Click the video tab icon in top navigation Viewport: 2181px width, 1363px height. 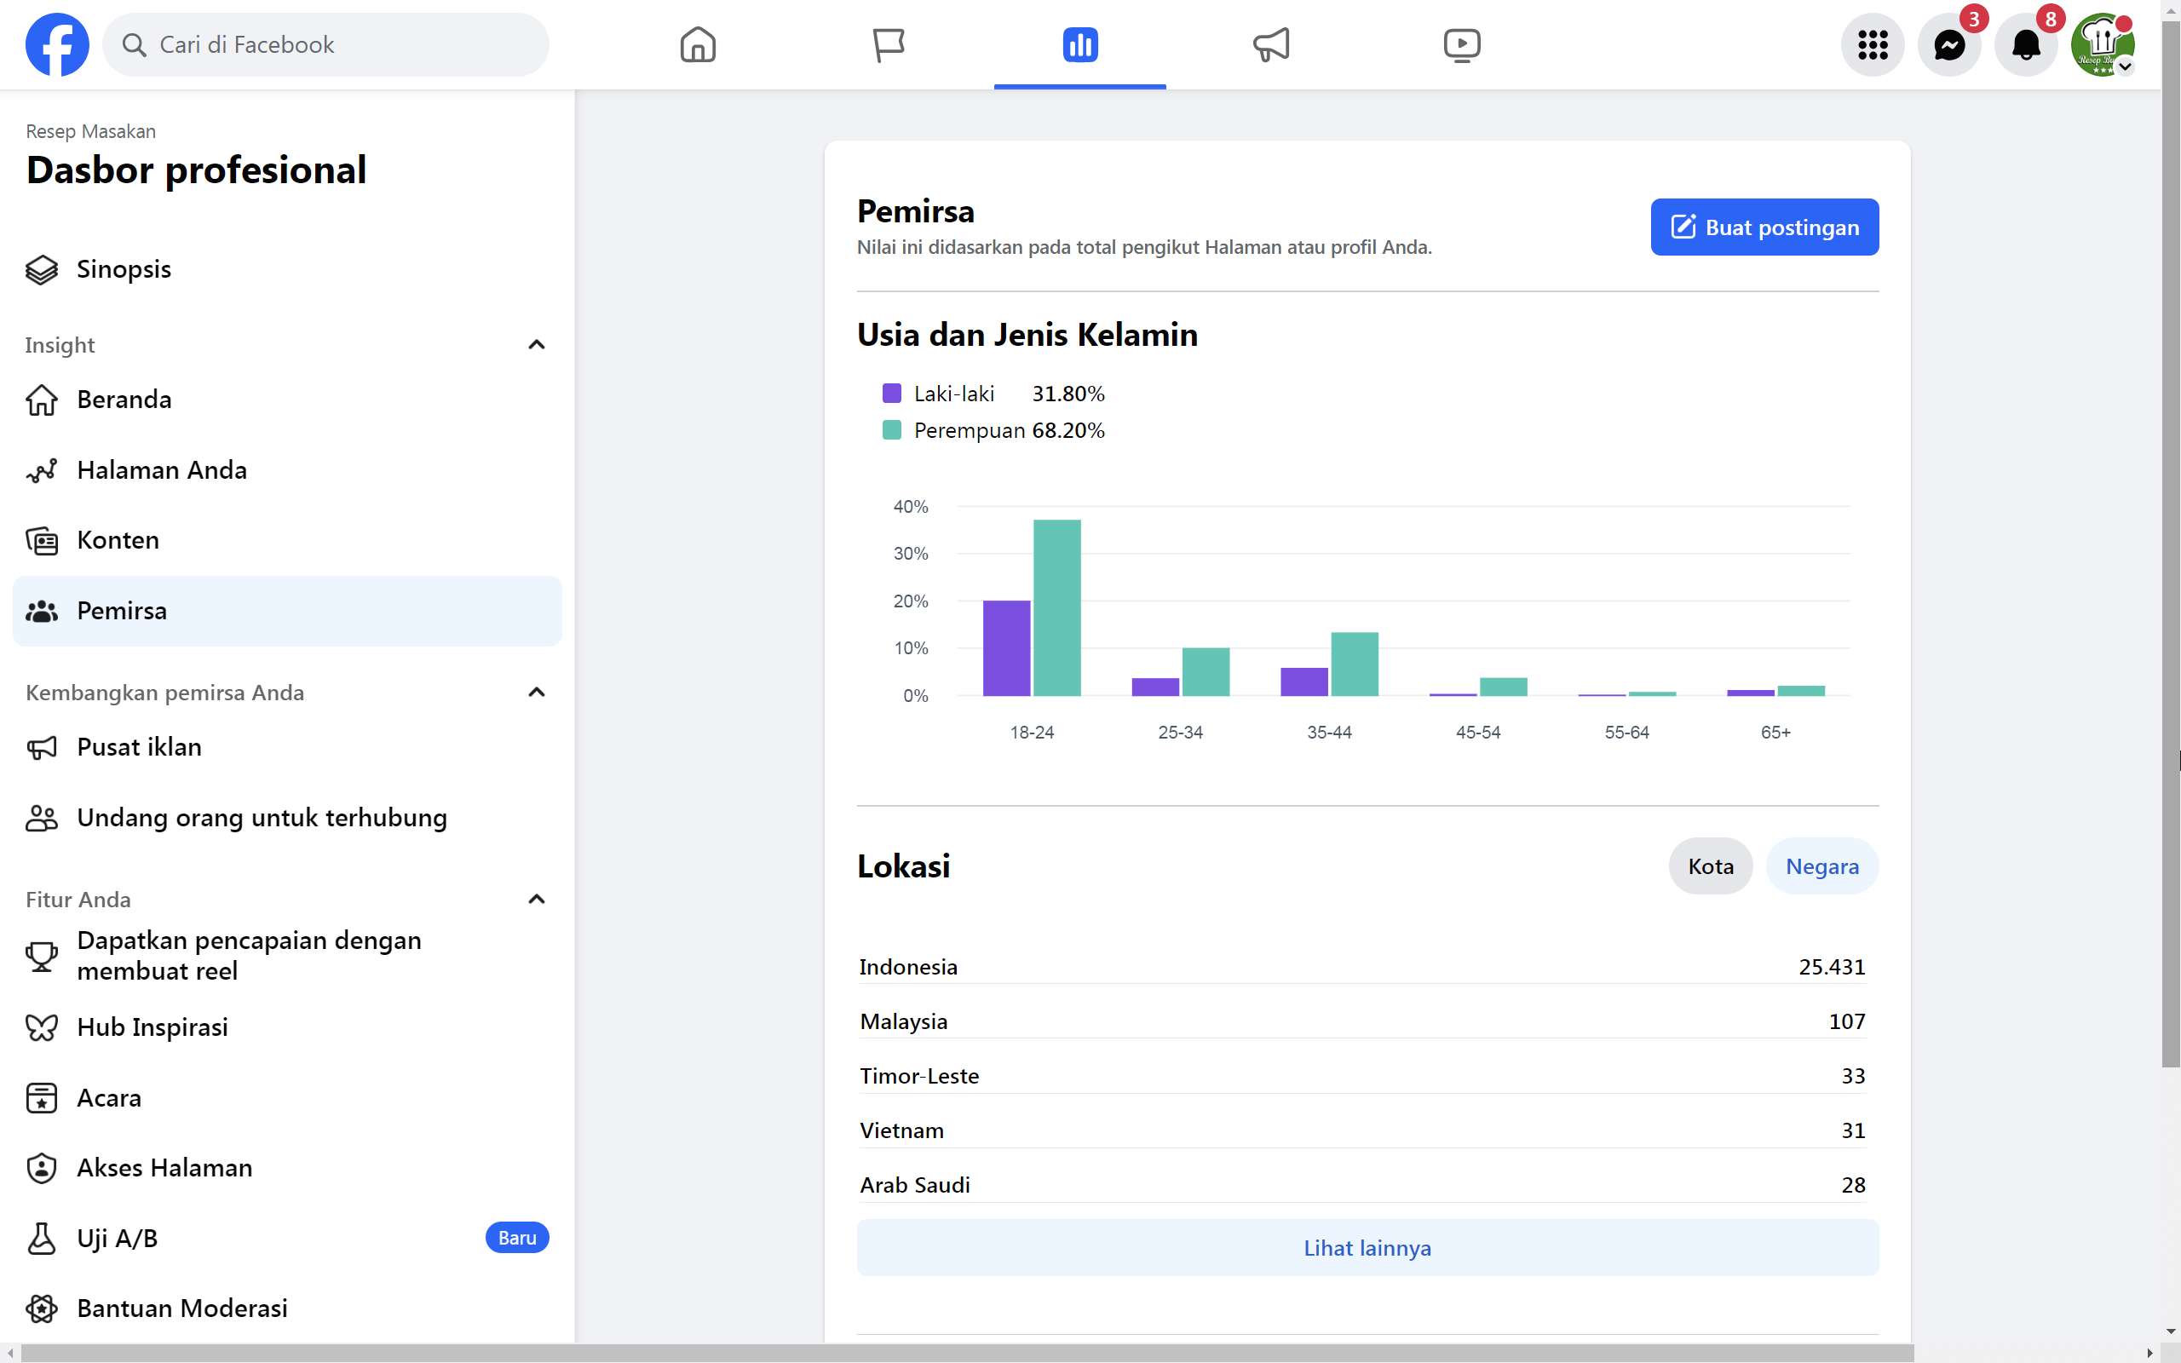click(x=1461, y=43)
